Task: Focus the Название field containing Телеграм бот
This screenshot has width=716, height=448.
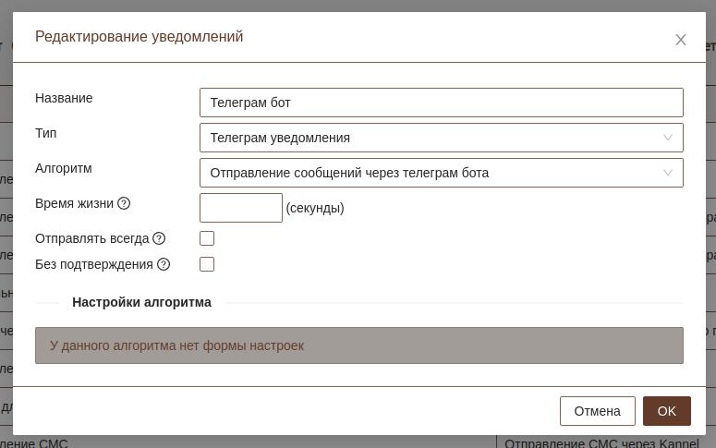Action: pos(441,103)
